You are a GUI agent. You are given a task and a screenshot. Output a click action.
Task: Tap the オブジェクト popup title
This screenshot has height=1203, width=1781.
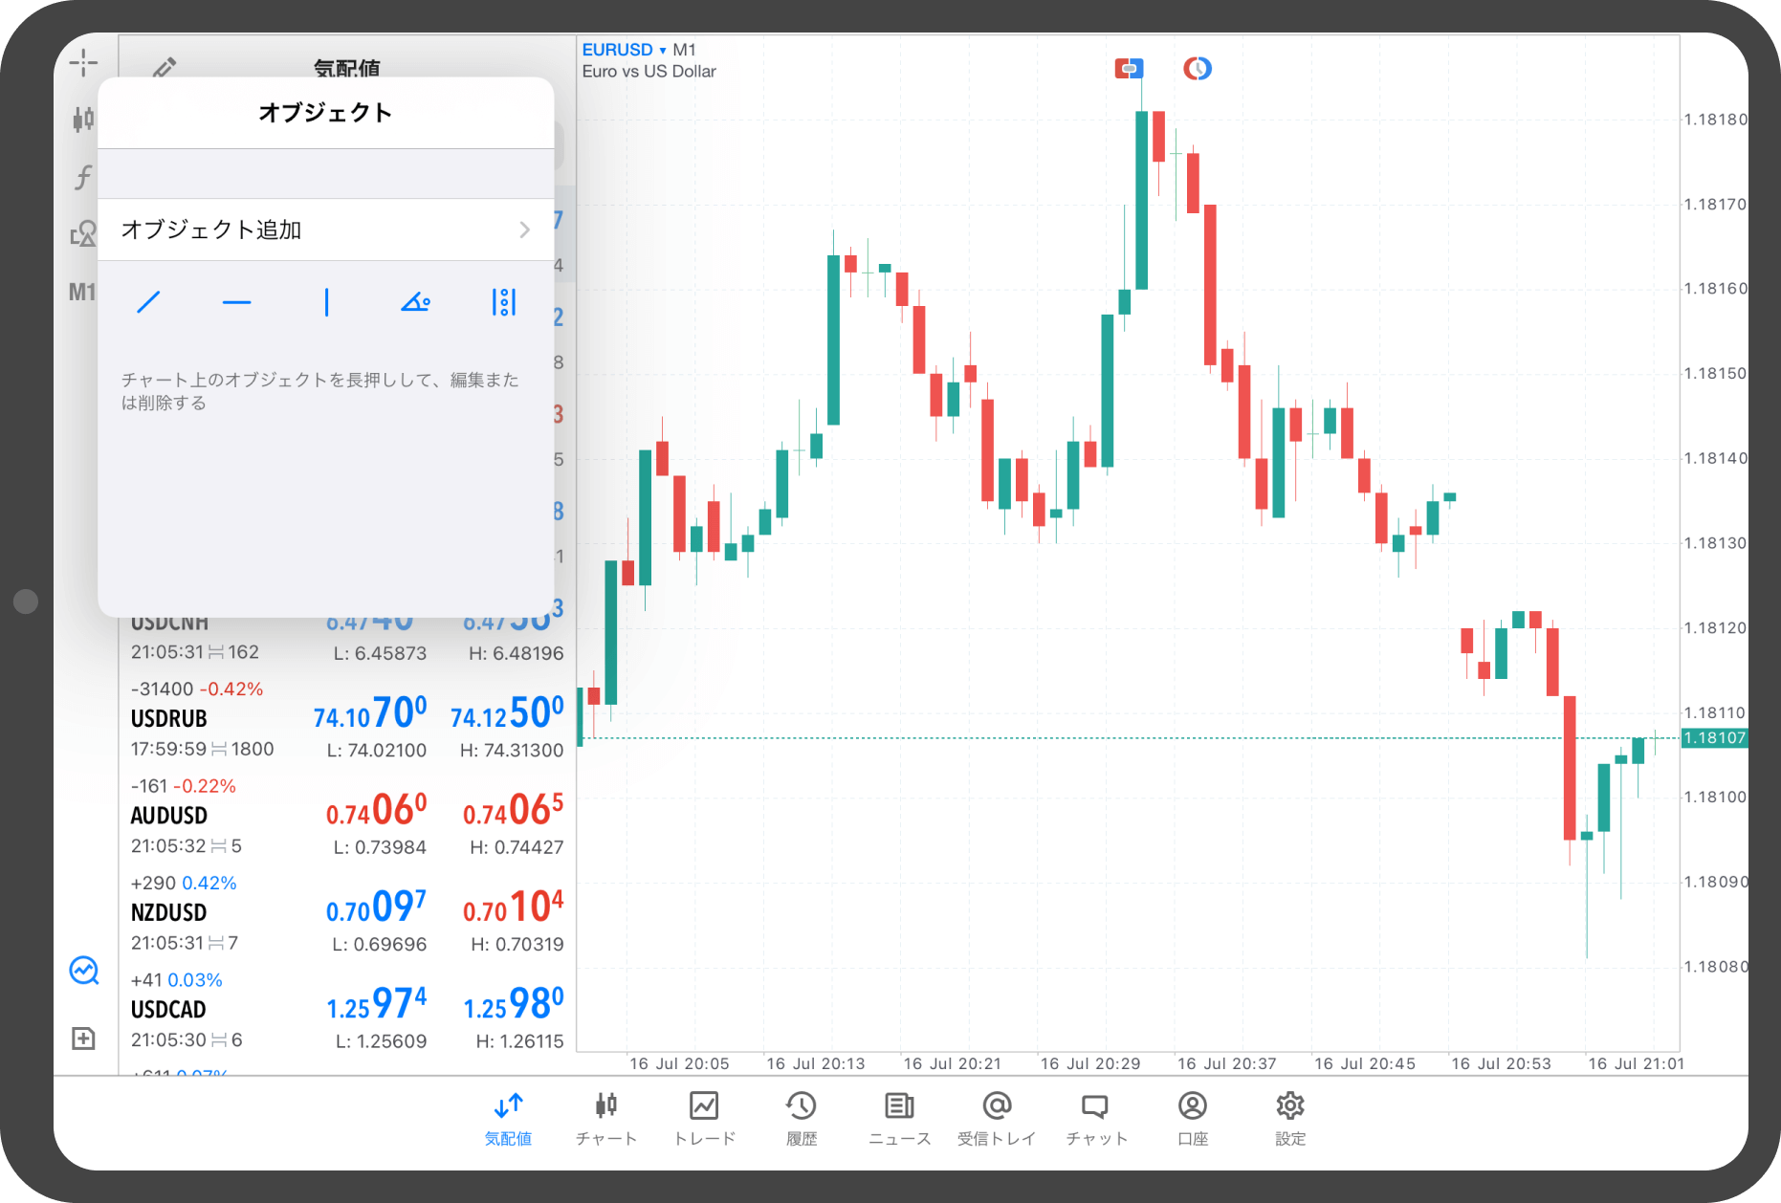[x=326, y=113]
